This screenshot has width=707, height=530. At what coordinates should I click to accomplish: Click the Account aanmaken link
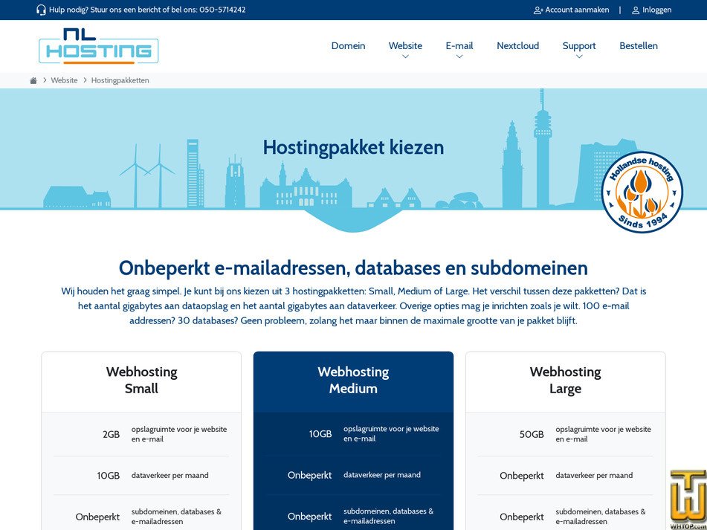tap(577, 10)
